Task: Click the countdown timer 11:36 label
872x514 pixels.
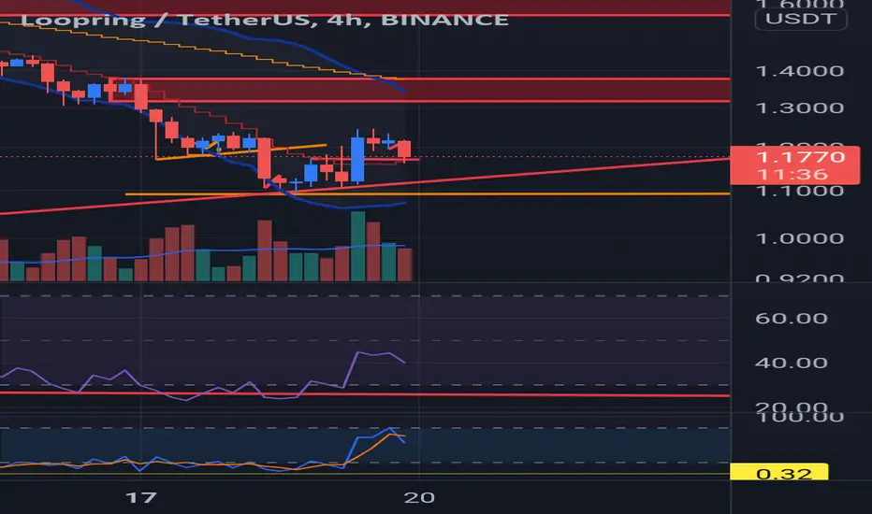Action: click(x=792, y=175)
